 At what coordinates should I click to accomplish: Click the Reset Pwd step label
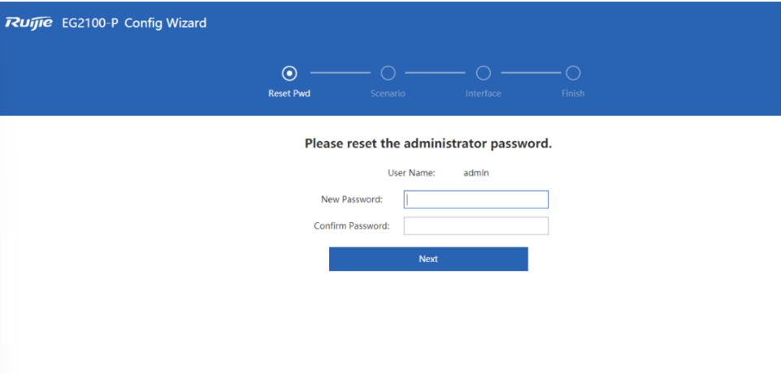[x=289, y=93]
